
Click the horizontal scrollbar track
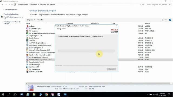coord(99,84)
